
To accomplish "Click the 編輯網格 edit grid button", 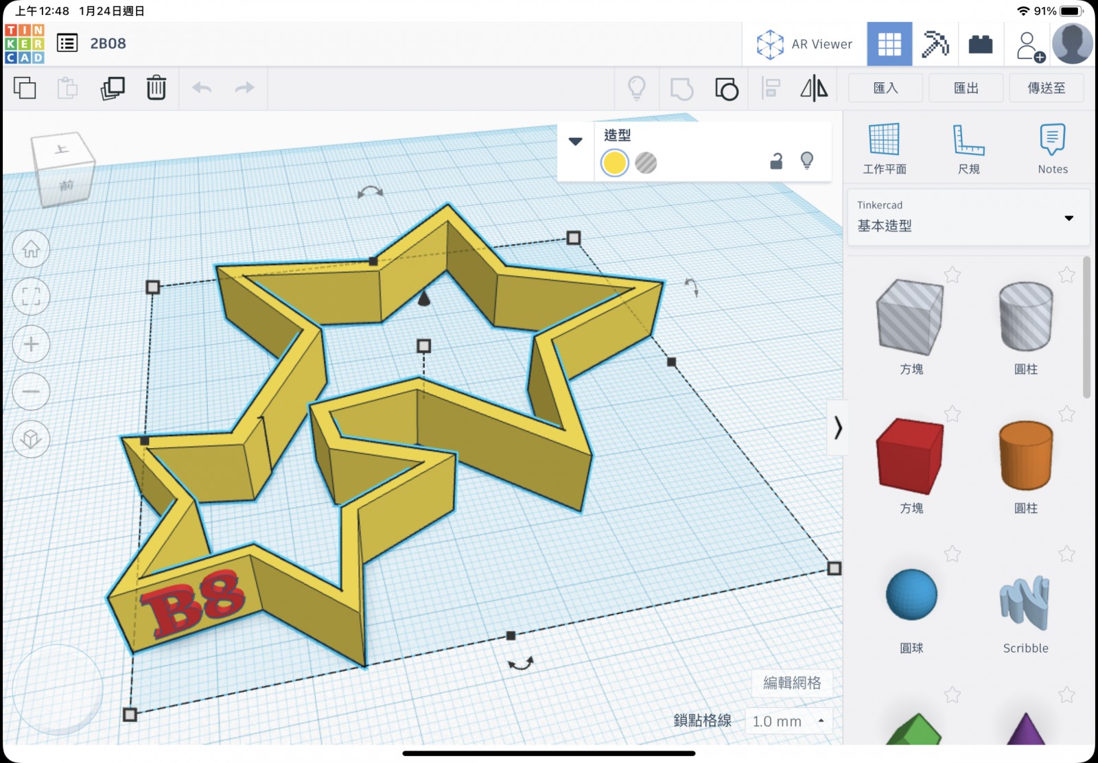I will coord(792,683).
